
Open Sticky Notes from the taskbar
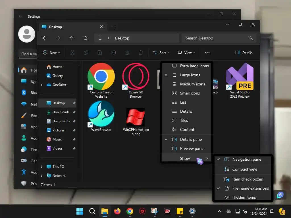click(180, 211)
